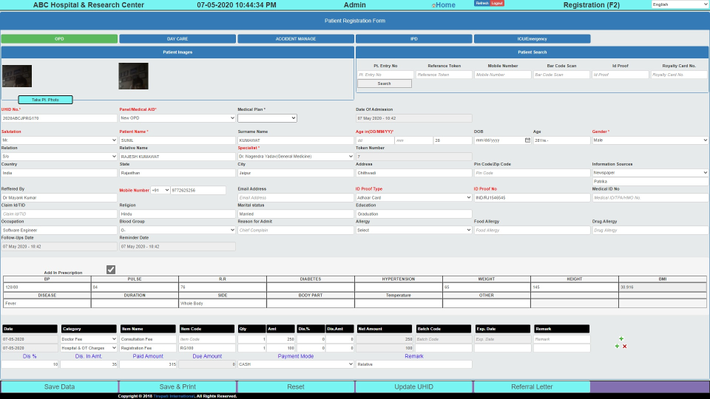This screenshot has height=399, width=710.
Task: Open the Tirupati International footer link
Action: pos(174,396)
